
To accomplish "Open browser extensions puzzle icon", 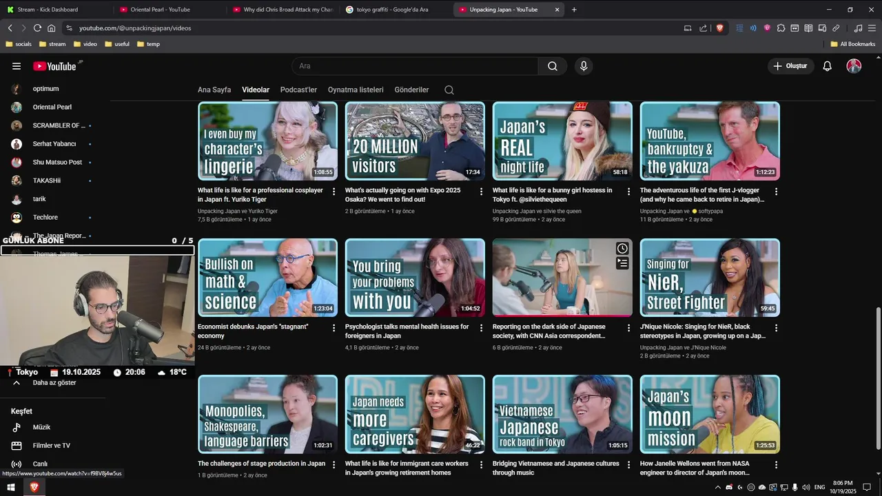I will pyautogui.click(x=781, y=28).
